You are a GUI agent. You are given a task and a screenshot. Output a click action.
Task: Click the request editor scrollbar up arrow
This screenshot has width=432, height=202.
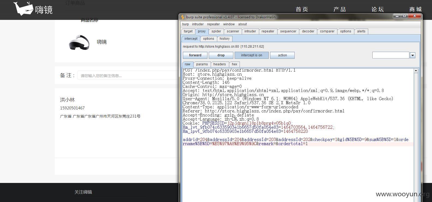416,71
